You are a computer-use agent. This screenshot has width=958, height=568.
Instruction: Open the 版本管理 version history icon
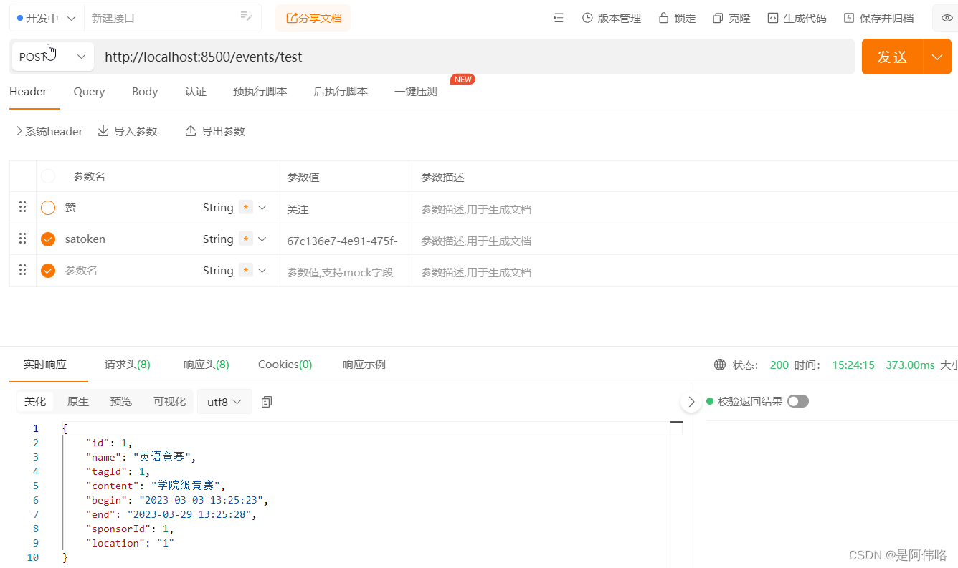pos(611,17)
